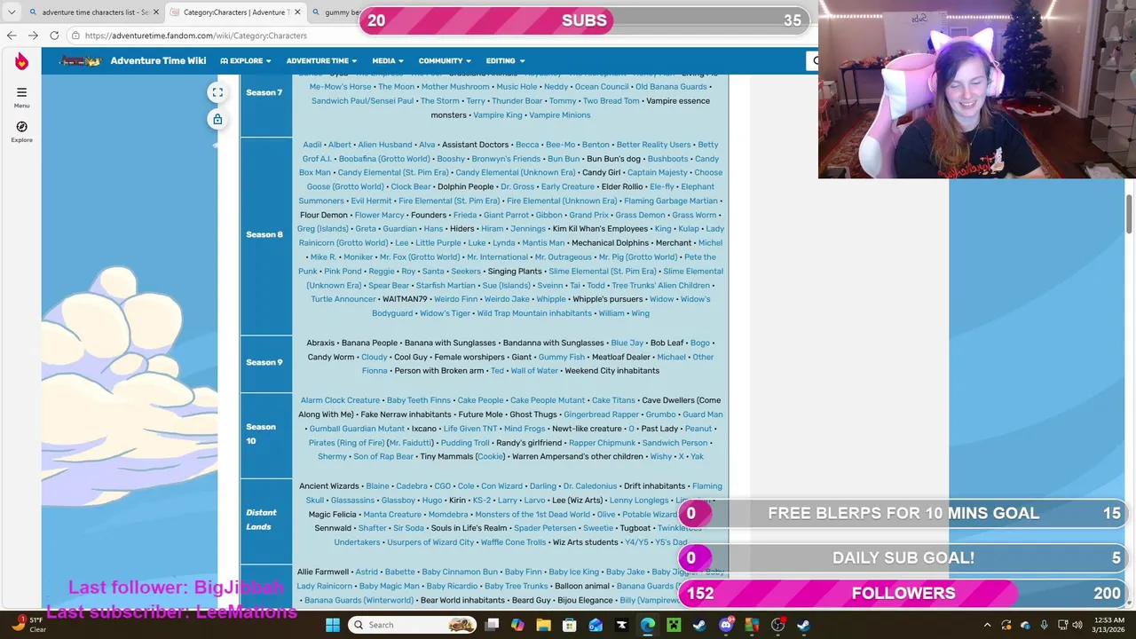Image resolution: width=1136 pixels, height=639 pixels.
Task: Click the Season 9 row header
Action: (x=265, y=362)
